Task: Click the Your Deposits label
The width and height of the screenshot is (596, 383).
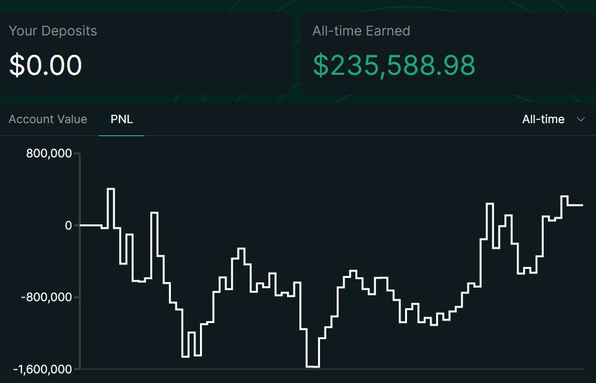Action: click(53, 31)
